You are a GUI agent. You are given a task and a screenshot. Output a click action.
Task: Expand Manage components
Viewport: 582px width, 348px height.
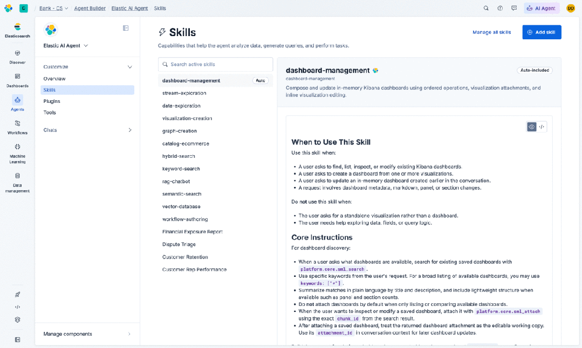pos(87,334)
